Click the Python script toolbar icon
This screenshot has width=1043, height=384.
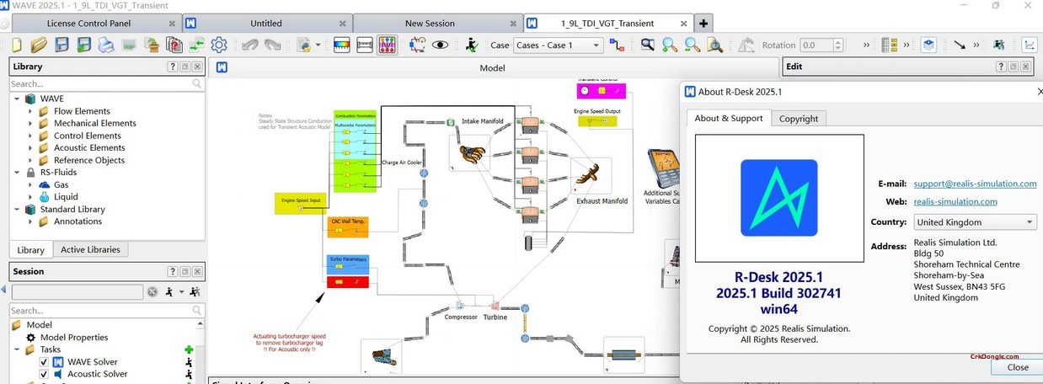pyautogui.click(x=302, y=45)
